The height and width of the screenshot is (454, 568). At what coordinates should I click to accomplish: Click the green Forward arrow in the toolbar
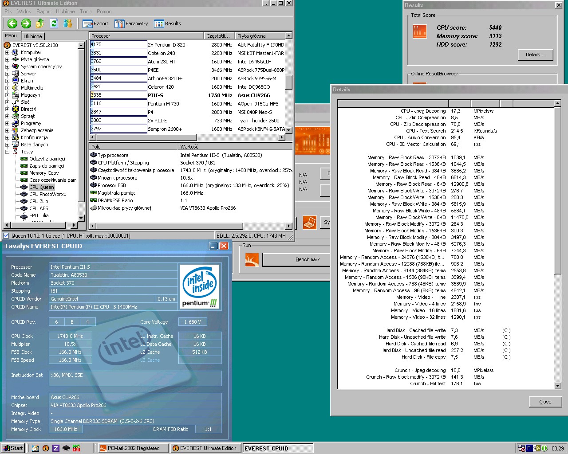[x=26, y=23]
